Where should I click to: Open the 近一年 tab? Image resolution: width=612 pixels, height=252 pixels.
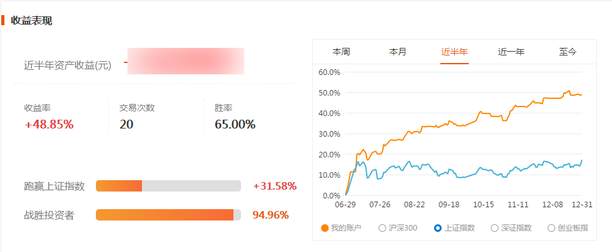point(511,52)
